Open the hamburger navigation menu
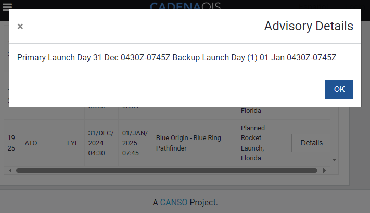This screenshot has width=370, height=213. (x=7, y=6)
